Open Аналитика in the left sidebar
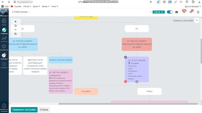The image size is (202, 113). [4, 39]
